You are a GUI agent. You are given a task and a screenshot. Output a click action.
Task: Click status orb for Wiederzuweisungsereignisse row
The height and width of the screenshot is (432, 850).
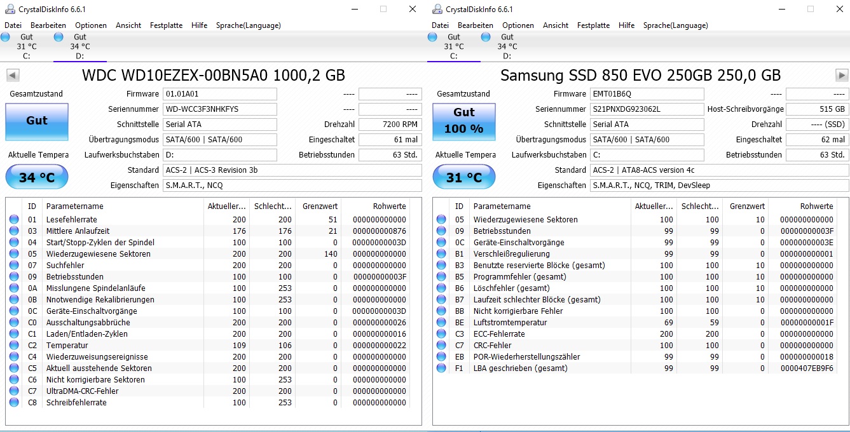14,357
